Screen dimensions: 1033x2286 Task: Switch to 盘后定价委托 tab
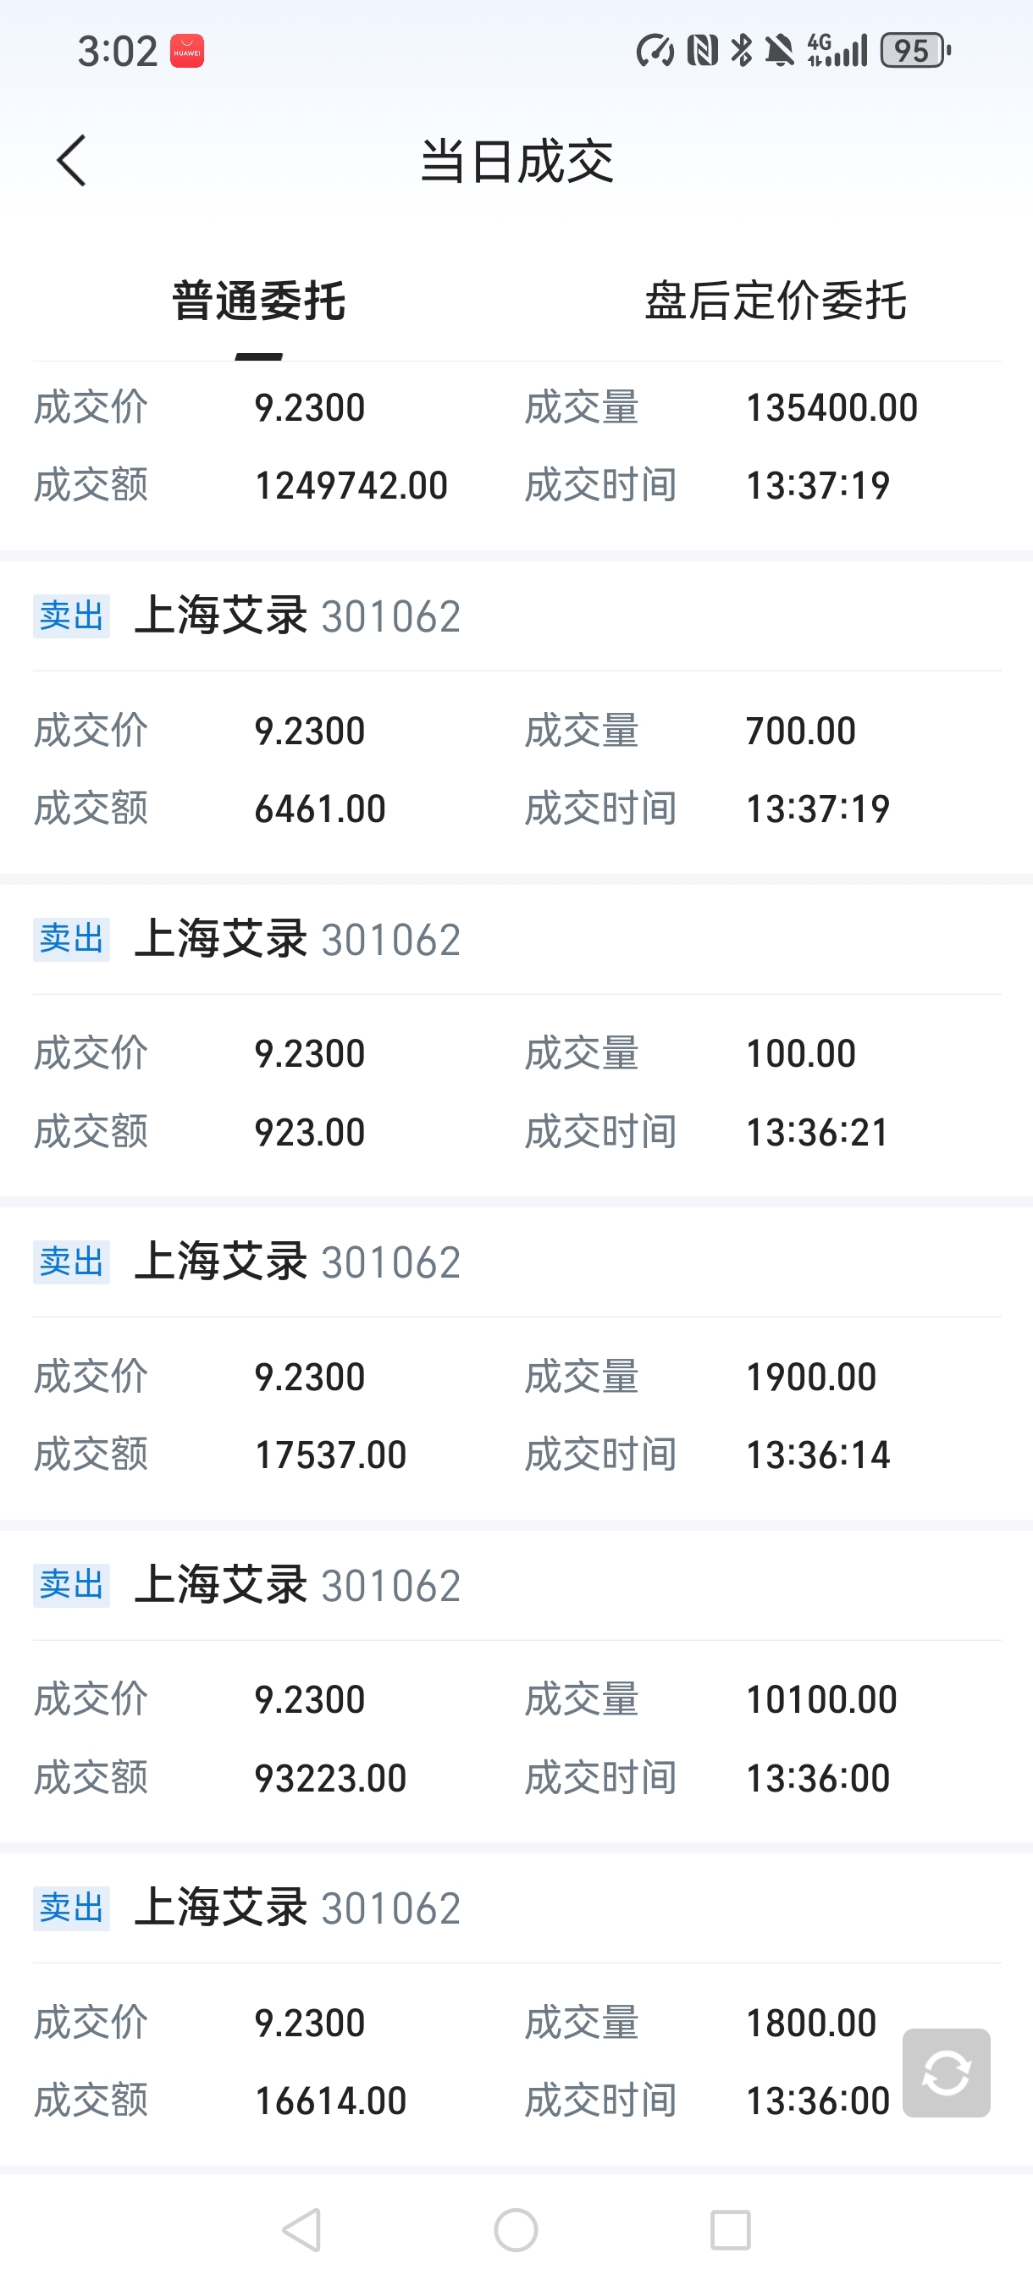click(x=775, y=301)
